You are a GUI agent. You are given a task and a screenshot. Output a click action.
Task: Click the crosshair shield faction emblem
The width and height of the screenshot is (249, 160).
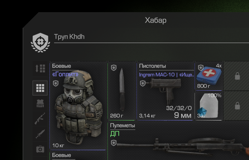pyautogui.click(x=40, y=43)
